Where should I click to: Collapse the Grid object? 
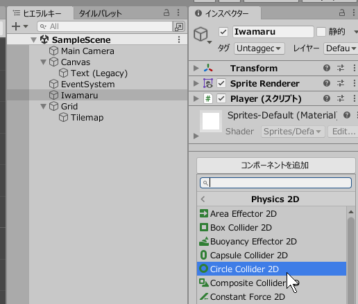[43, 107]
